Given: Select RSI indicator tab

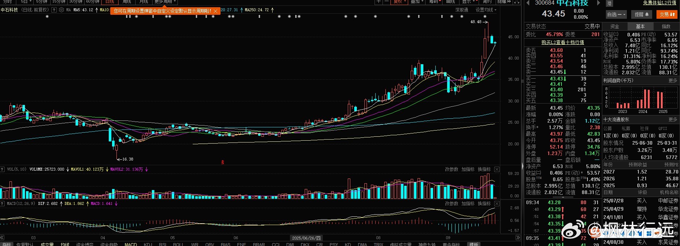Looking at the screenshot, I should pyautogui.click(x=163, y=244).
